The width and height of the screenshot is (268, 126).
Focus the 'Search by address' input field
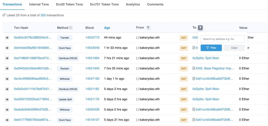coord(223,39)
